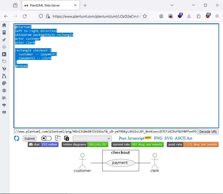
Task: Open the open-book icon in sidebar
Action: pyautogui.click(x=4, y=112)
